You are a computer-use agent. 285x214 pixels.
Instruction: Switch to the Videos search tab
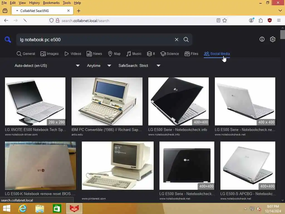[73, 54]
